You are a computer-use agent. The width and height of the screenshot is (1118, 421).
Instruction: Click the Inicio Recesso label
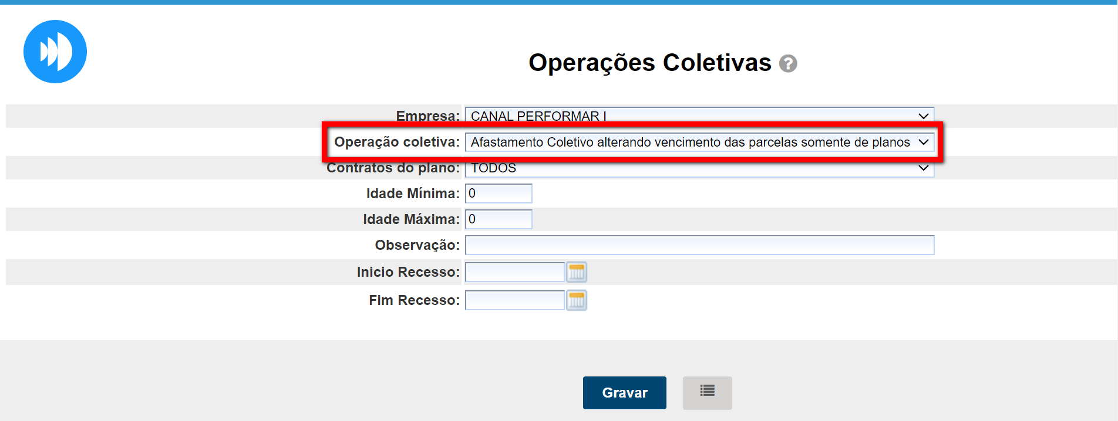[x=408, y=272]
